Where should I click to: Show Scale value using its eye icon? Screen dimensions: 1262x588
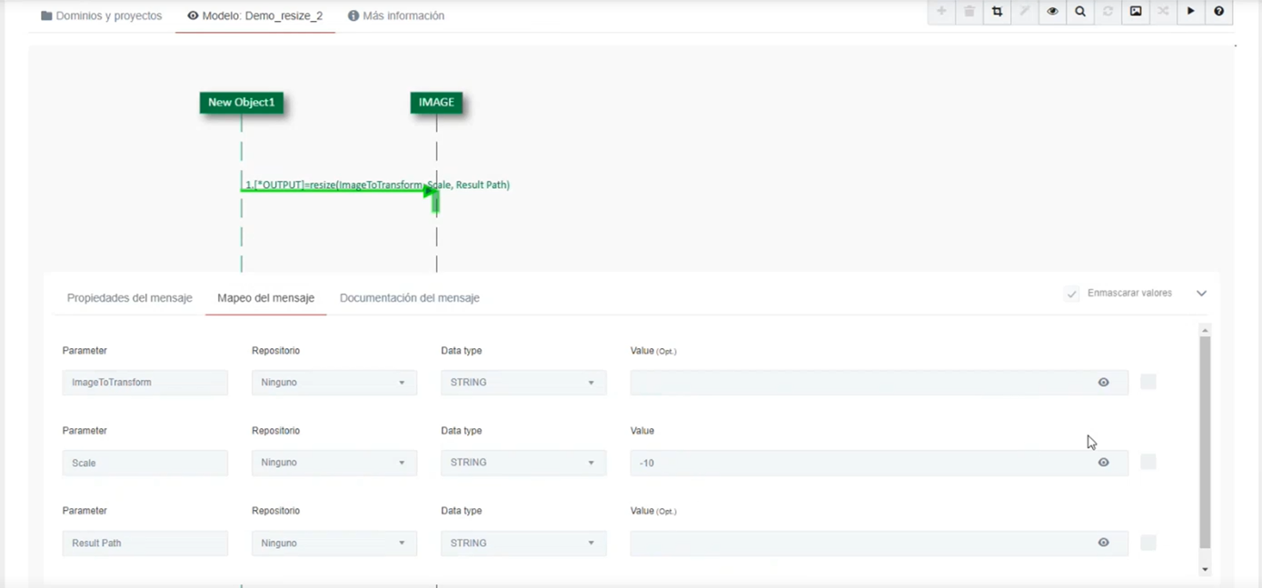tap(1103, 463)
